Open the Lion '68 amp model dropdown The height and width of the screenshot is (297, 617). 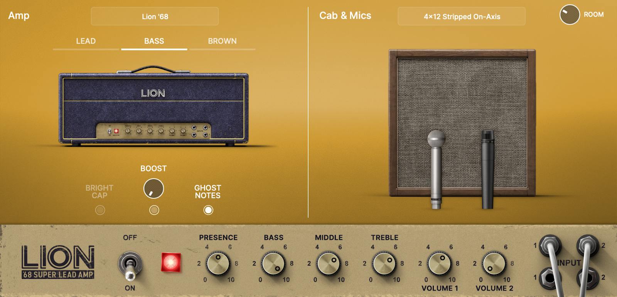coord(155,17)
